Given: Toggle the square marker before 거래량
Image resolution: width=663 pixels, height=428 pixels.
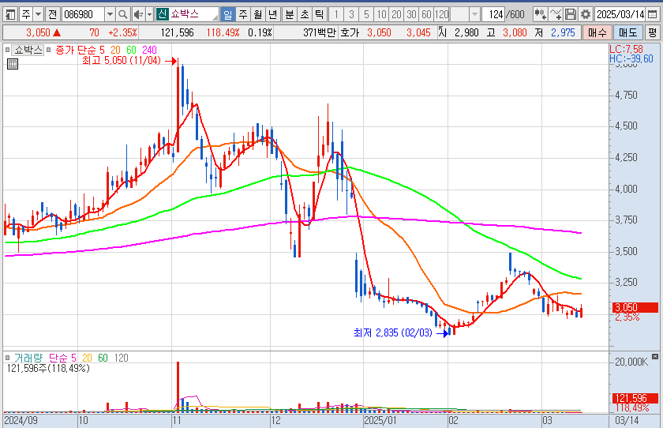Looking at the screenshot, I should click(7, 358).
